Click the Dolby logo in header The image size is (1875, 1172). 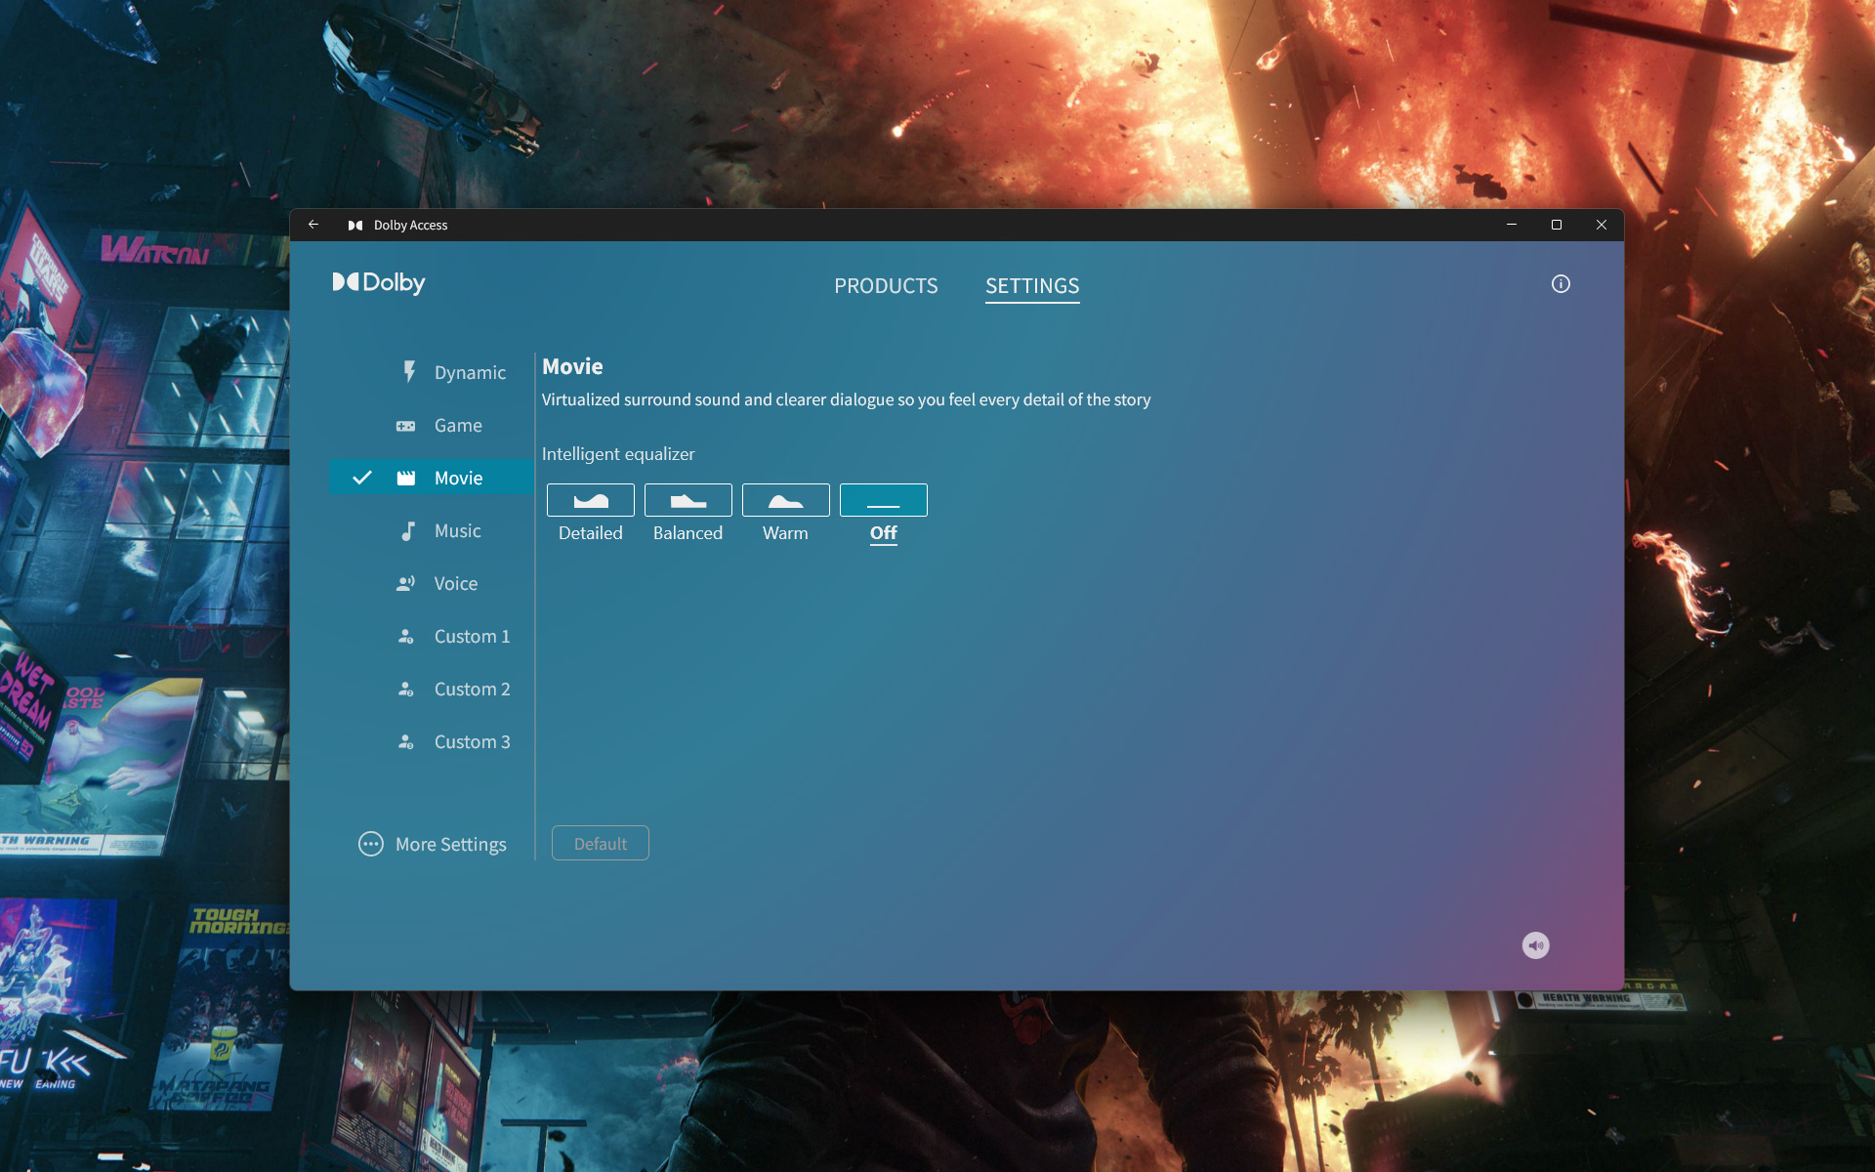[379, 283]
